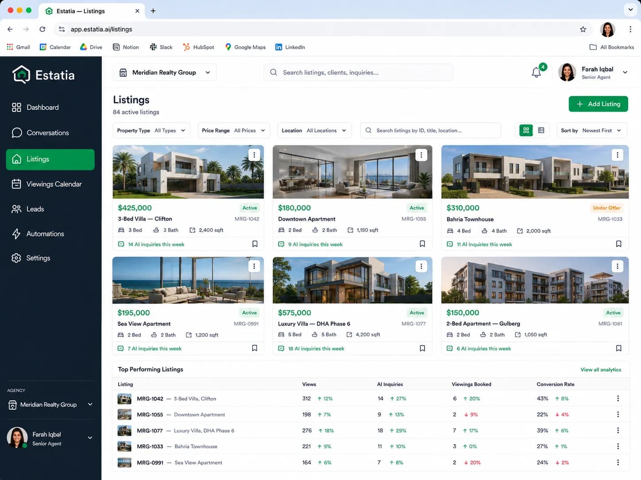Open the Price Range dropdown
Screen dimensions: 641x480
click(x=233, y=130)
